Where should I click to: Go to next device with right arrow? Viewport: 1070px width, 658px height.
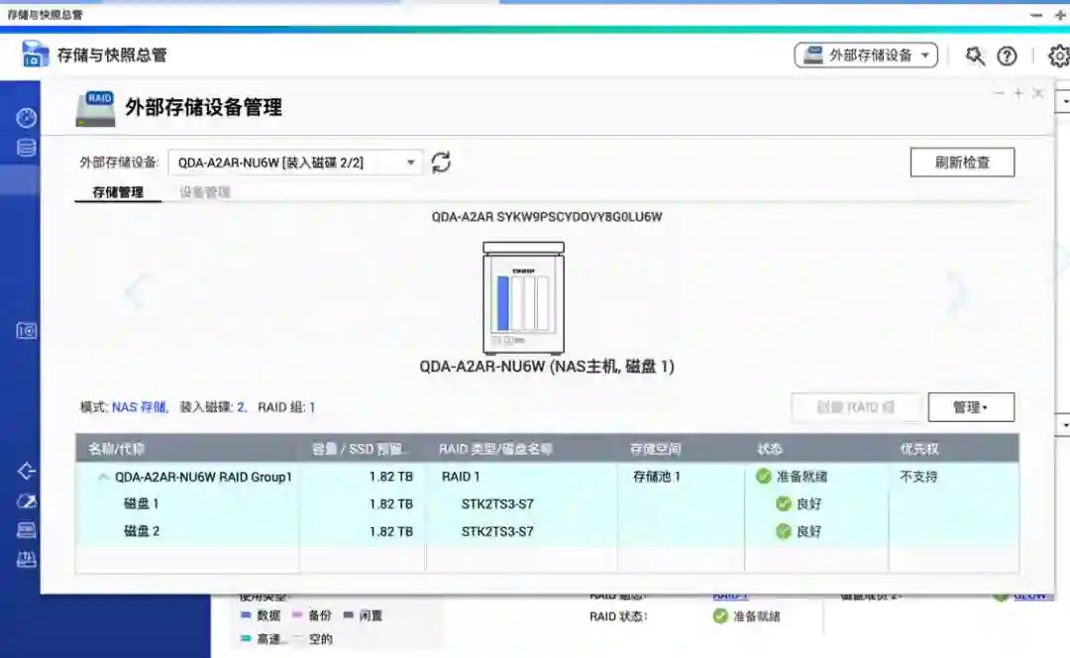[x=959, y=291]
